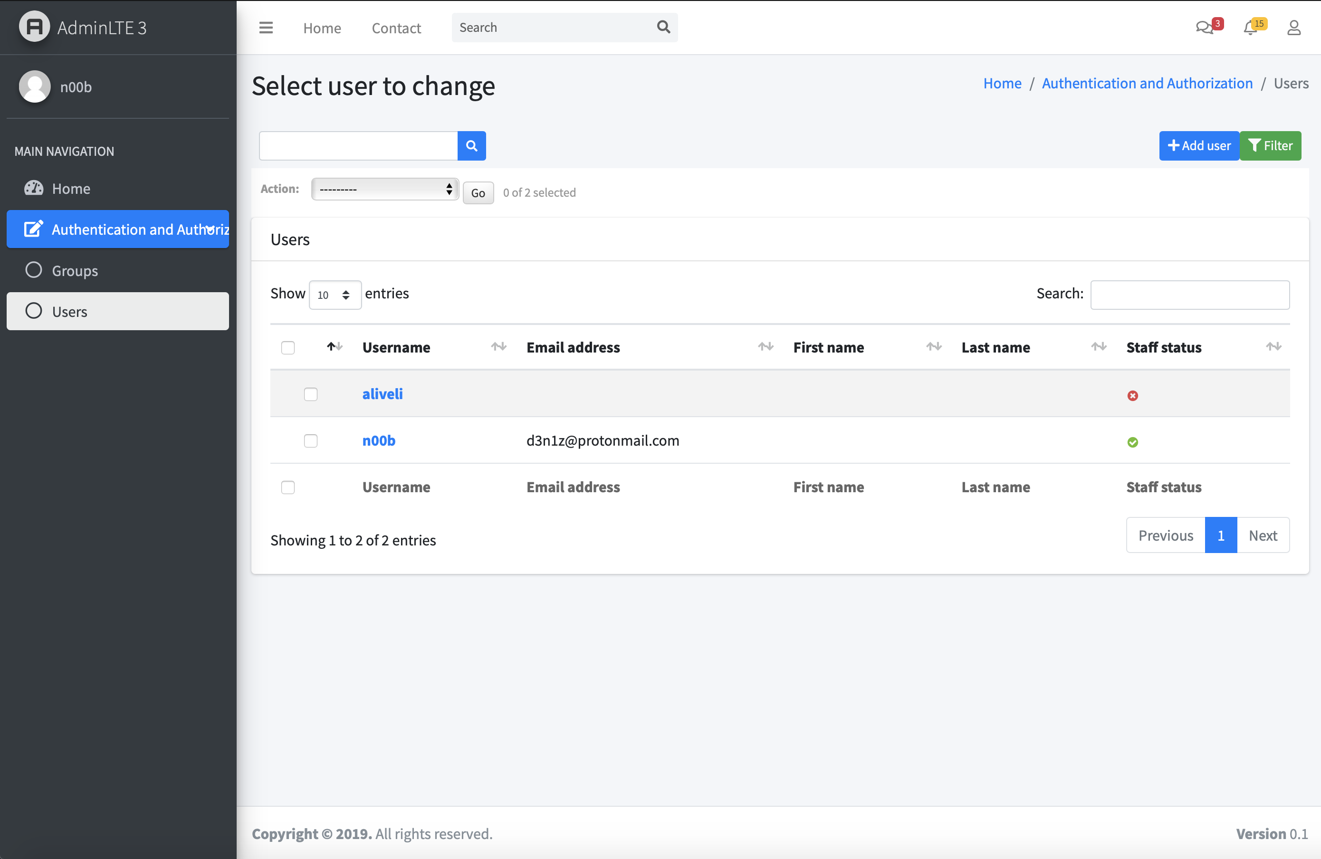Image resolution: width=1321 pixels, height=859 pixels.
Task: Click the n00b profile avatar in sidebar
Action: (x=34, y=86)
